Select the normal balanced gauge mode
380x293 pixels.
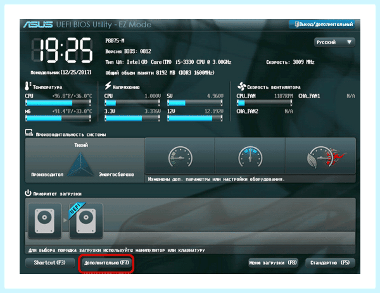[x=250, y=156]
